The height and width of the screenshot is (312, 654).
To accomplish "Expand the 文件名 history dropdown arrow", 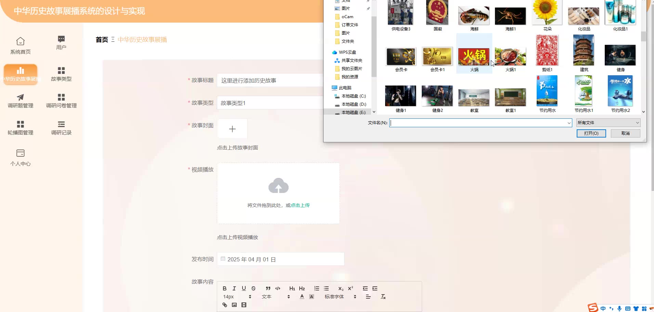I will pyautogui.click(x=569, y=123).
